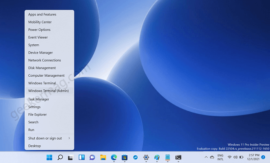The width and height of the screenshot is (270, 163).
Task: Click the OneDrive cloud tray icon
Action: 212,157
